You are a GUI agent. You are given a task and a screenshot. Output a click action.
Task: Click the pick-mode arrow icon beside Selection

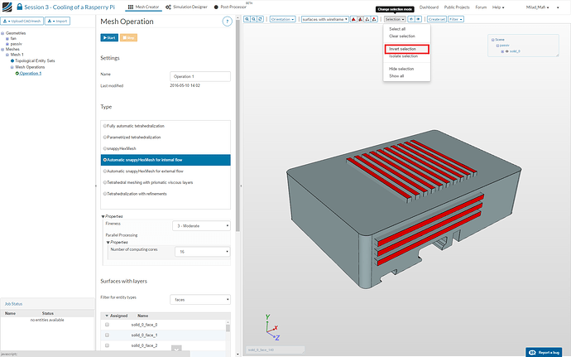(x=411, y=18)
